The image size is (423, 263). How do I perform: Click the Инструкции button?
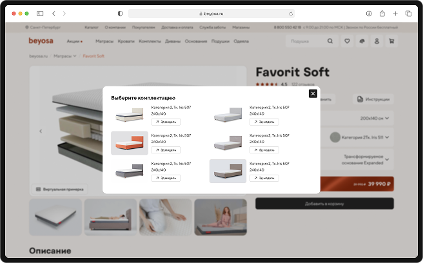tap(374, 100)
